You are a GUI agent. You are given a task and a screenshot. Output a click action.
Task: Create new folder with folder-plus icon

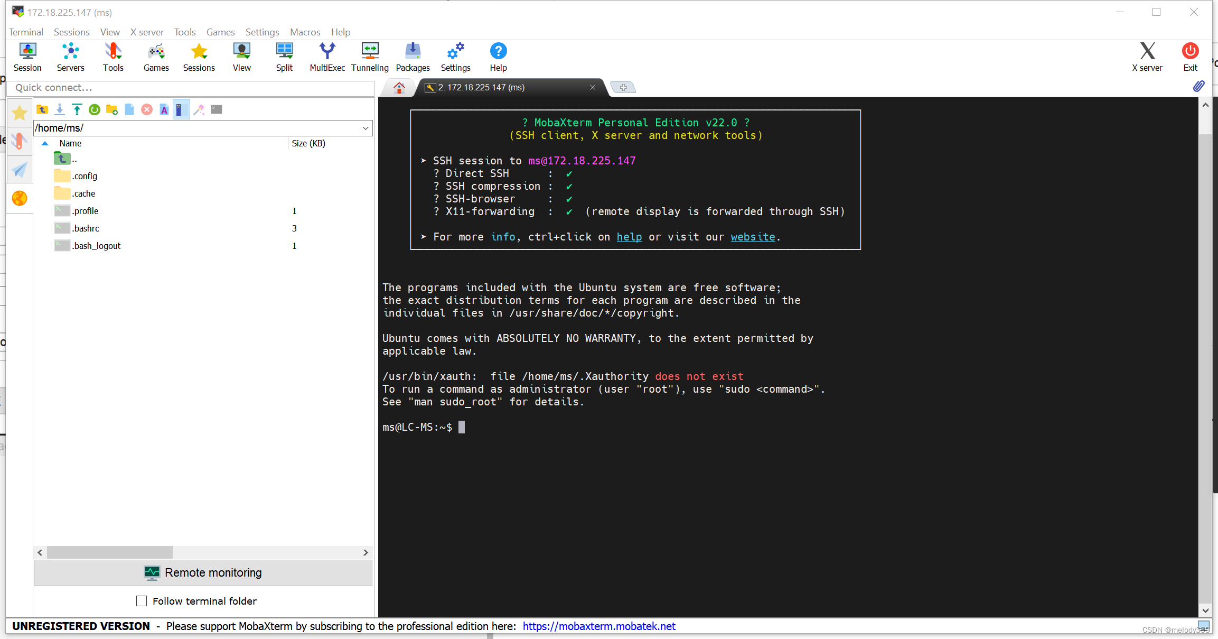tap(112, 109)
